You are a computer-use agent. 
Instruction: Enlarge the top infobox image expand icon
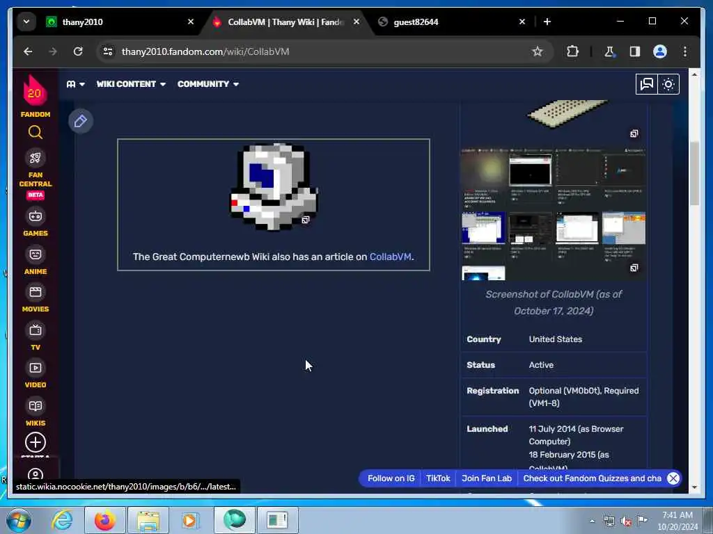click(634, 133)
